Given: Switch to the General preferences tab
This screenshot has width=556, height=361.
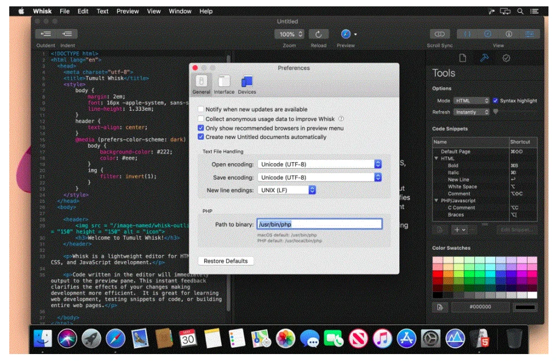Looking at the screenshot, I should [201, 85].
